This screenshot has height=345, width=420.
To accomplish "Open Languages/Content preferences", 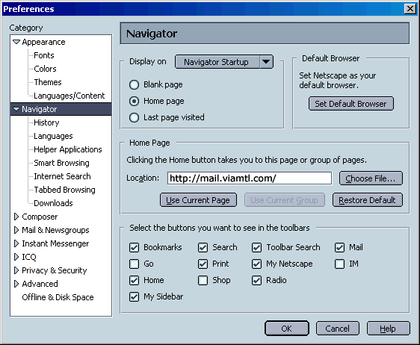I will pyautogui.click(x=69, y=96).
